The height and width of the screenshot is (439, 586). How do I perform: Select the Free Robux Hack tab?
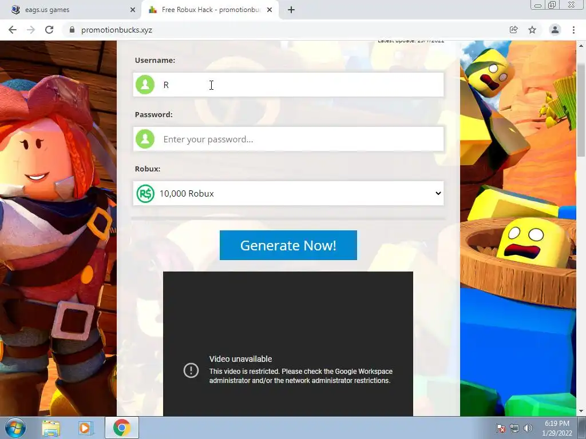(210, 10)
